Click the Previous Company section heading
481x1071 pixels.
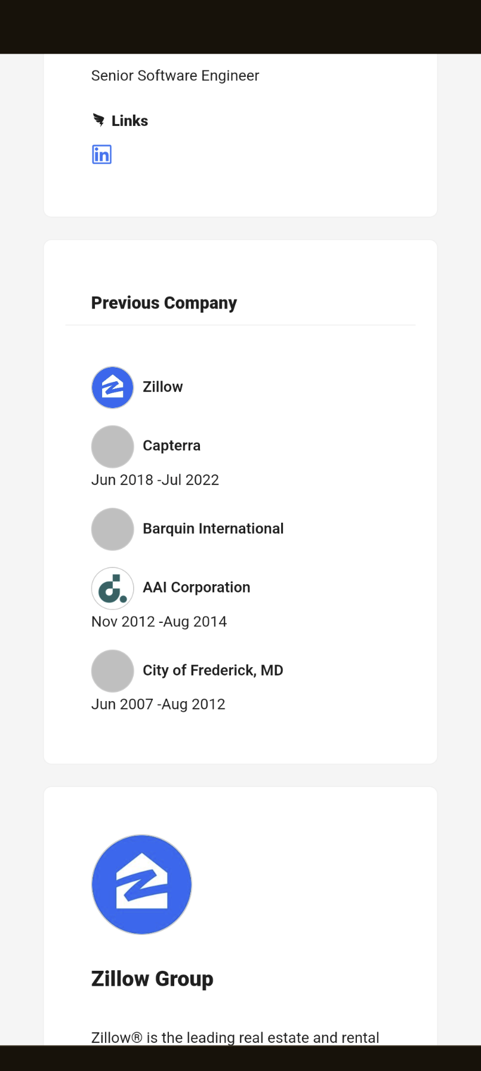click(x=164, y=303)
